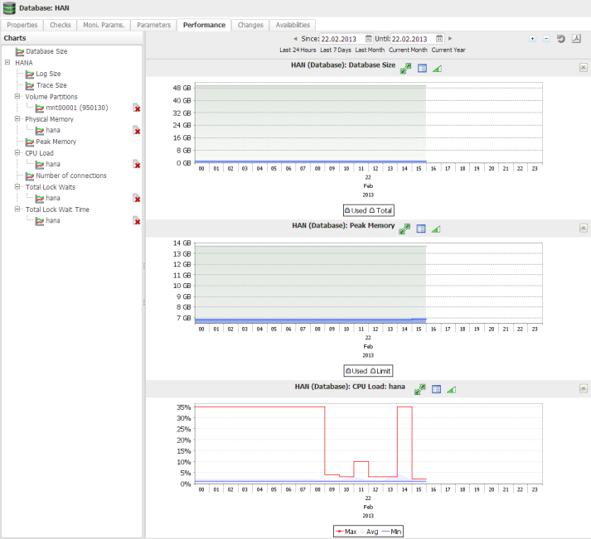Select mnt00001 (950130) chart entry

[77, 108]
